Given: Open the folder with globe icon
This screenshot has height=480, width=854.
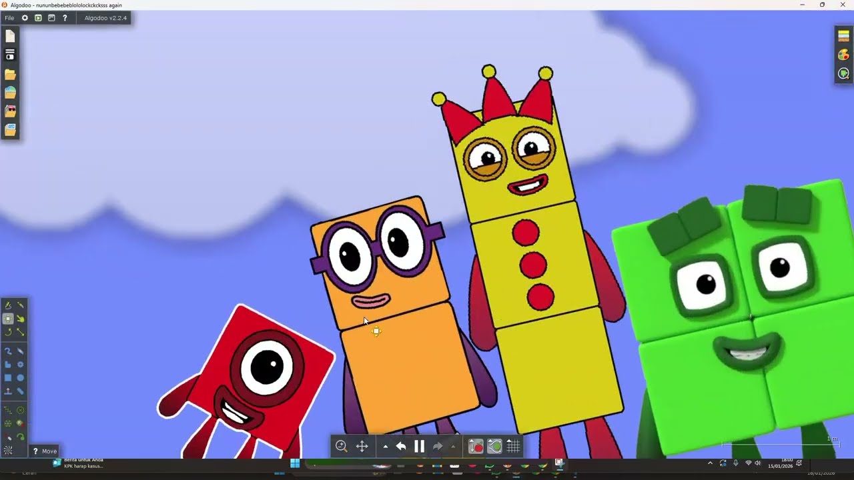Looking at the screenshot, I should pyautogui.click(x=10, y=92).
